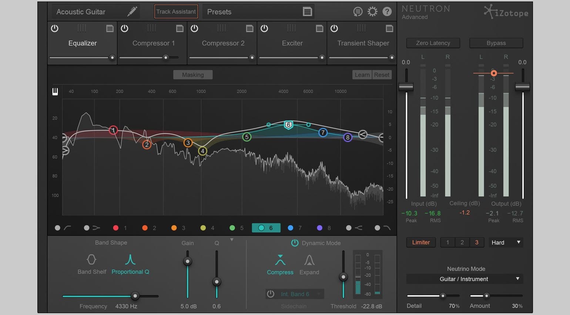
Task: Enable the high shelf band selector
Action: pyautogui.click(x=354, y=228)
